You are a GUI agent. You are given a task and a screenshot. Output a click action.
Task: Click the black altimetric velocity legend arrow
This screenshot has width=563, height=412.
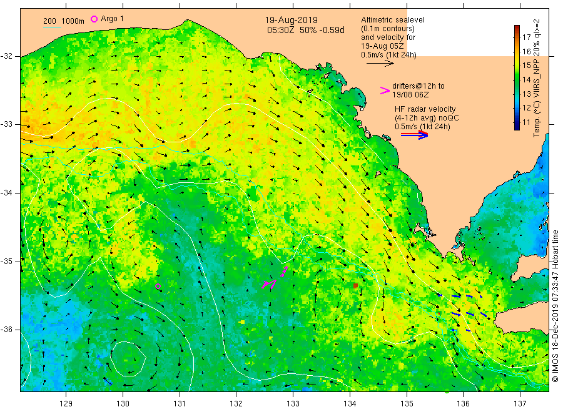tap(380, 64)
